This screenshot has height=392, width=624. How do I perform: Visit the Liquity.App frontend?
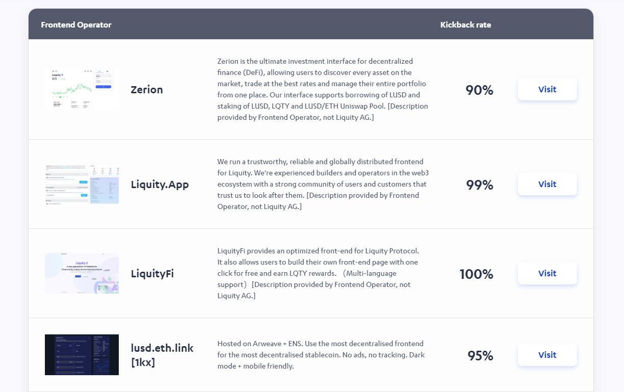[547, 184]
